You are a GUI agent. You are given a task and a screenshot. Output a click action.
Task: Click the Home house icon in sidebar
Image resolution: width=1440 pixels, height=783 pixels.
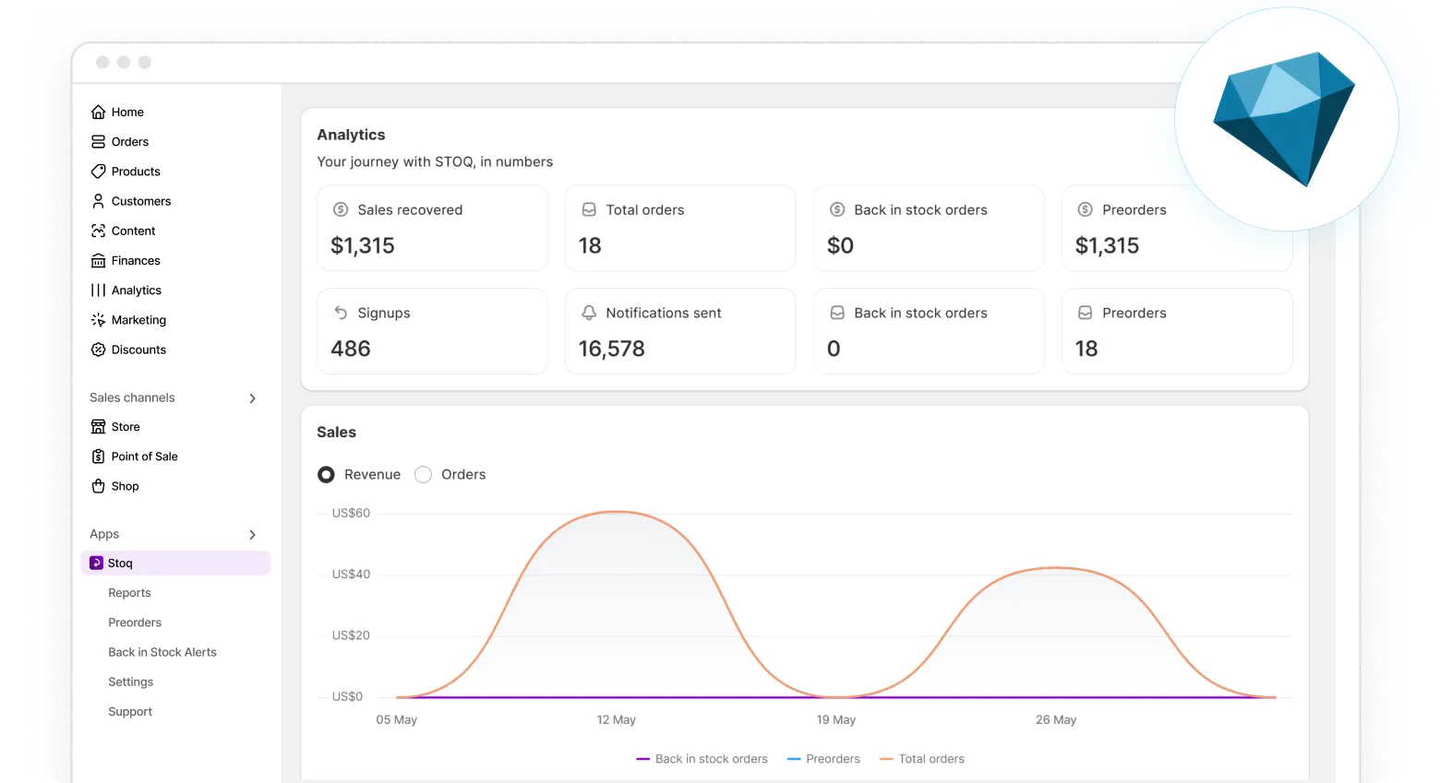[98, 113]
